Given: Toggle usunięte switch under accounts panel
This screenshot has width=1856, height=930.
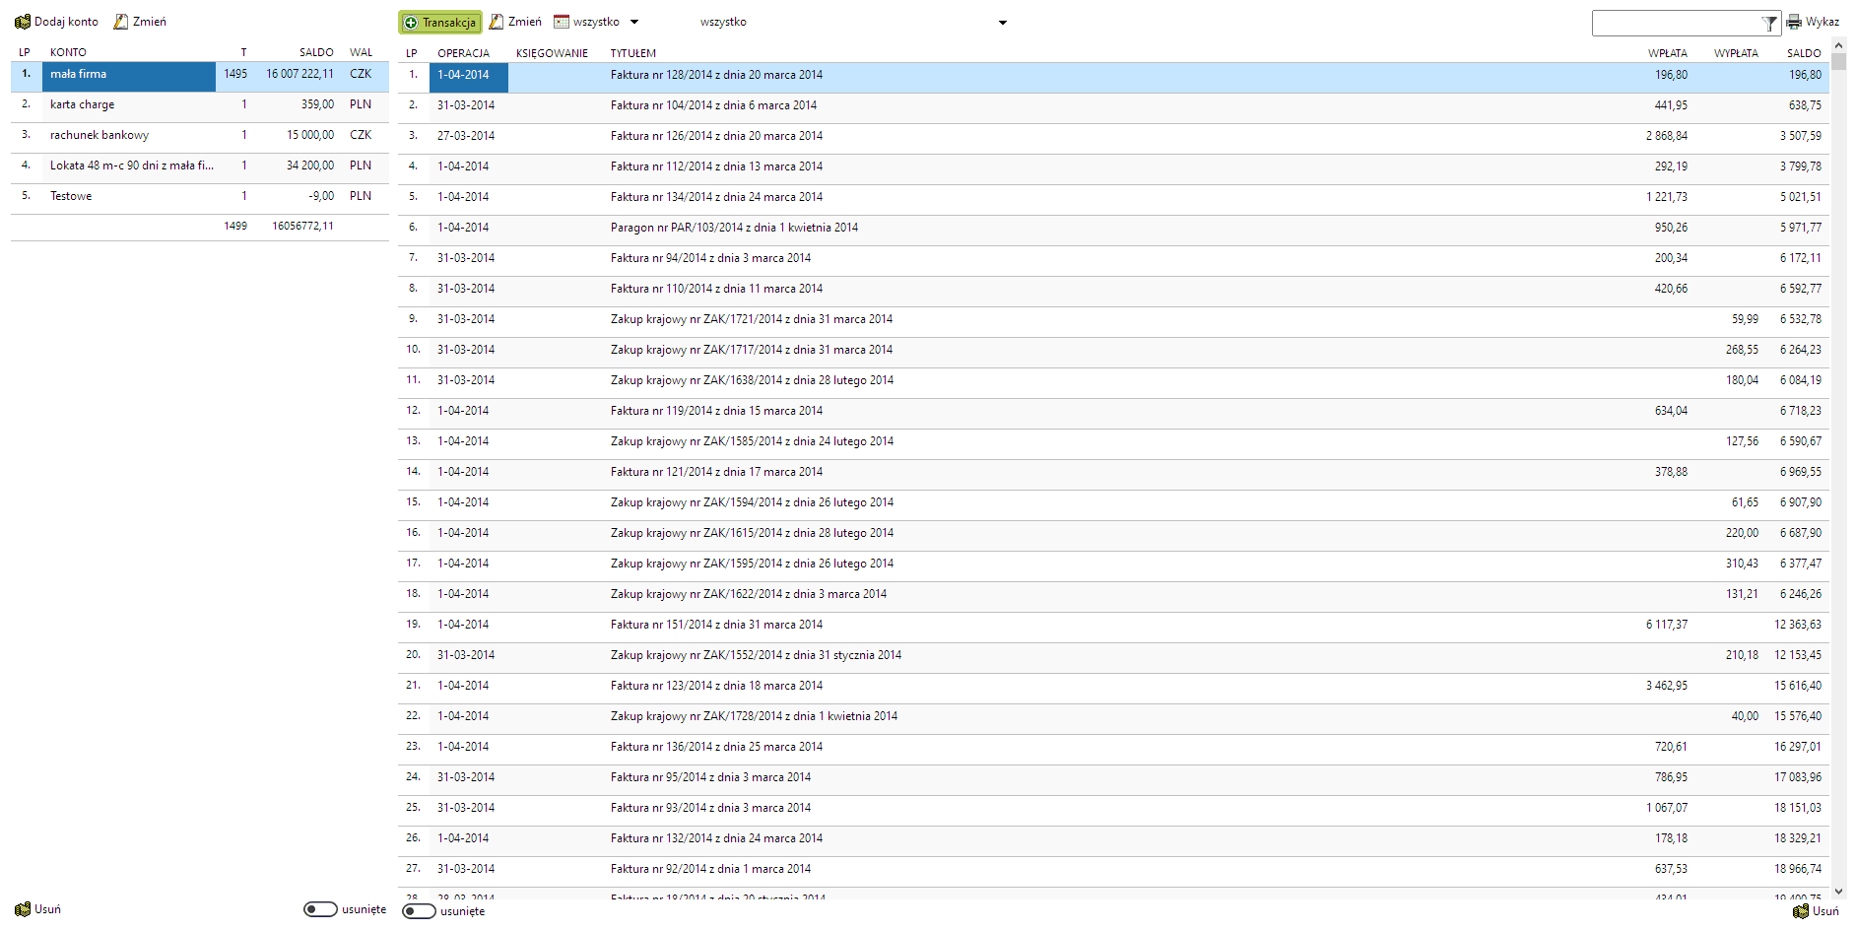Looking at the screenshot, I should [320, 909].
